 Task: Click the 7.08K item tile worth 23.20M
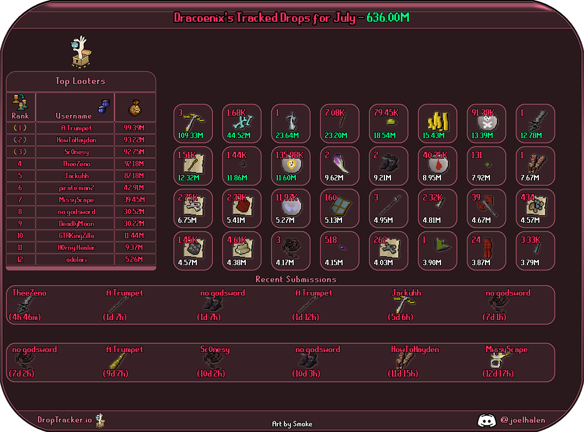340,123
